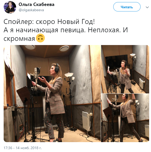The image size is (151, 152).
Task: Open the top-right studio photo
Action: tap(125, 69)
